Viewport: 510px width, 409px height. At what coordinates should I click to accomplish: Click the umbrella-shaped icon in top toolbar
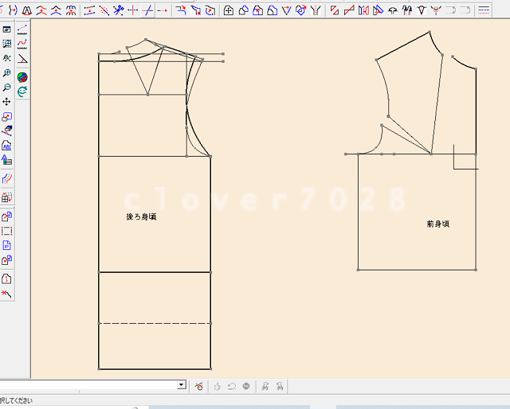393,10
